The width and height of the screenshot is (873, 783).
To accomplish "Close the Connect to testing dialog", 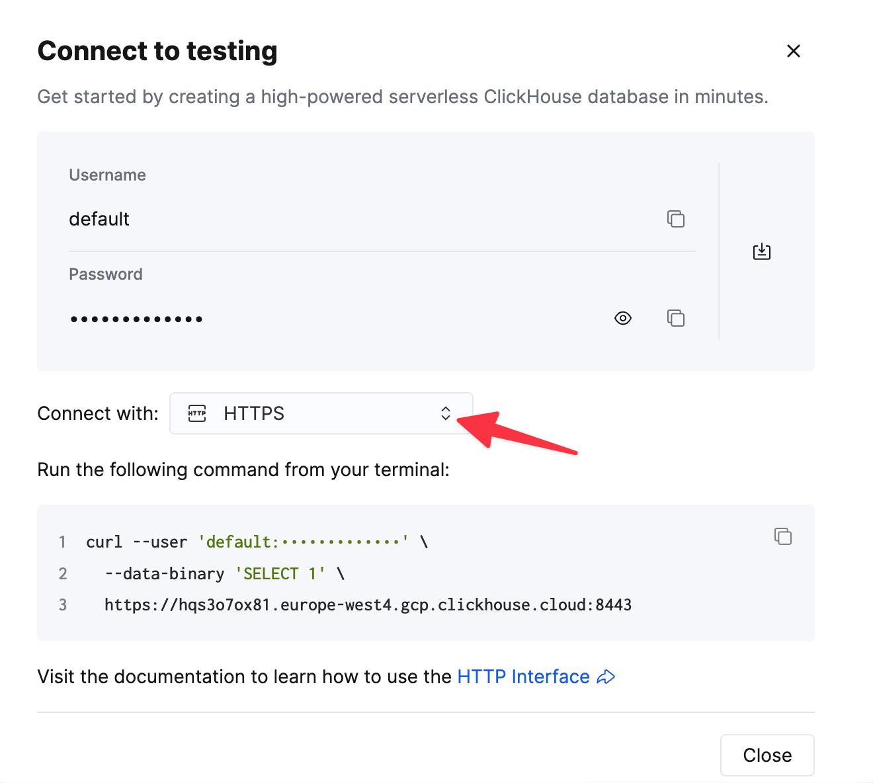I will pyautogui.click(x=793, y=50).
